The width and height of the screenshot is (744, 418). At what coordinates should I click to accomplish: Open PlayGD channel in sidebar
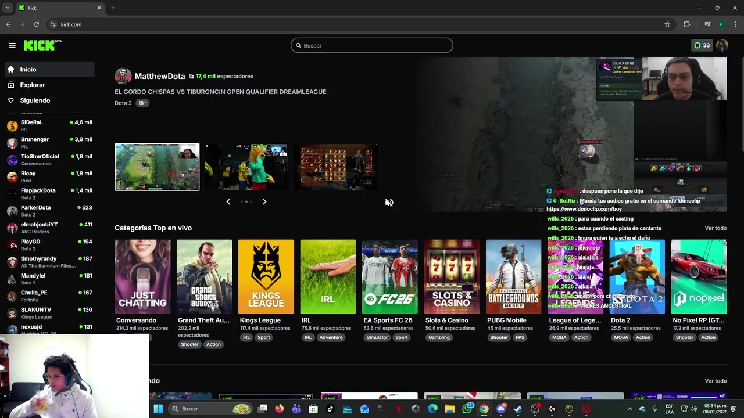pos(49,244)
